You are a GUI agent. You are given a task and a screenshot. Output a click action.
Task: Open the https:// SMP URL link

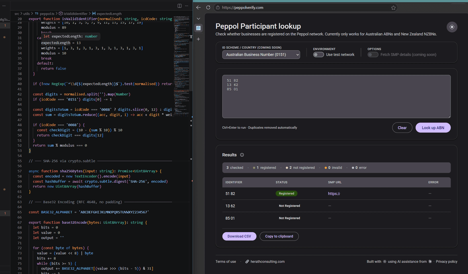tap(334, 194)
